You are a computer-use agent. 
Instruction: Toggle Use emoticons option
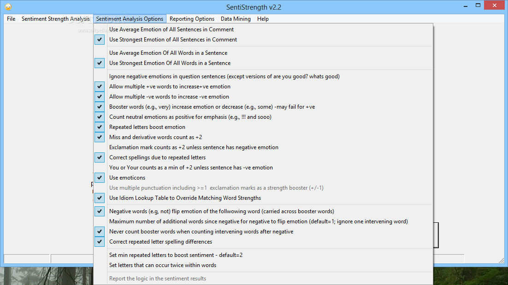pos(263,178)
